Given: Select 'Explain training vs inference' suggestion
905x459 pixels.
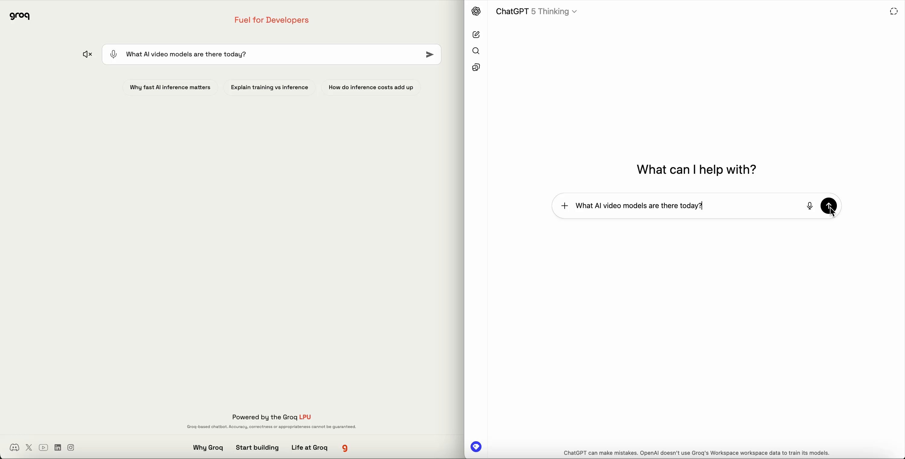Looking at the screenshot, I should tap(270, 87).
